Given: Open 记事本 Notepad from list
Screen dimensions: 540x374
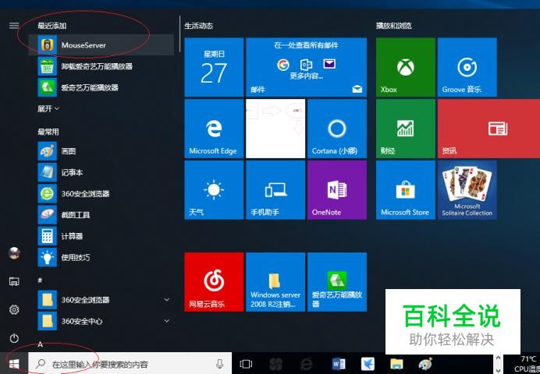Looking at the screenshot, I should tap(101, 172).
